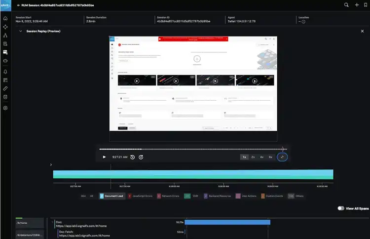Select the Document Load filter
Screen dimensions: 370x239
point(112,196)
